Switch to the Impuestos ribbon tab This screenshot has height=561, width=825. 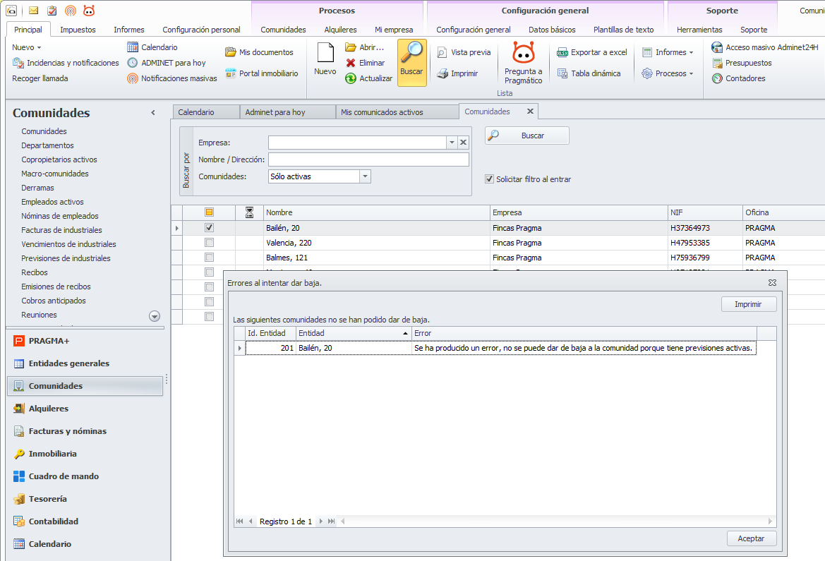[x=78, y=30]
